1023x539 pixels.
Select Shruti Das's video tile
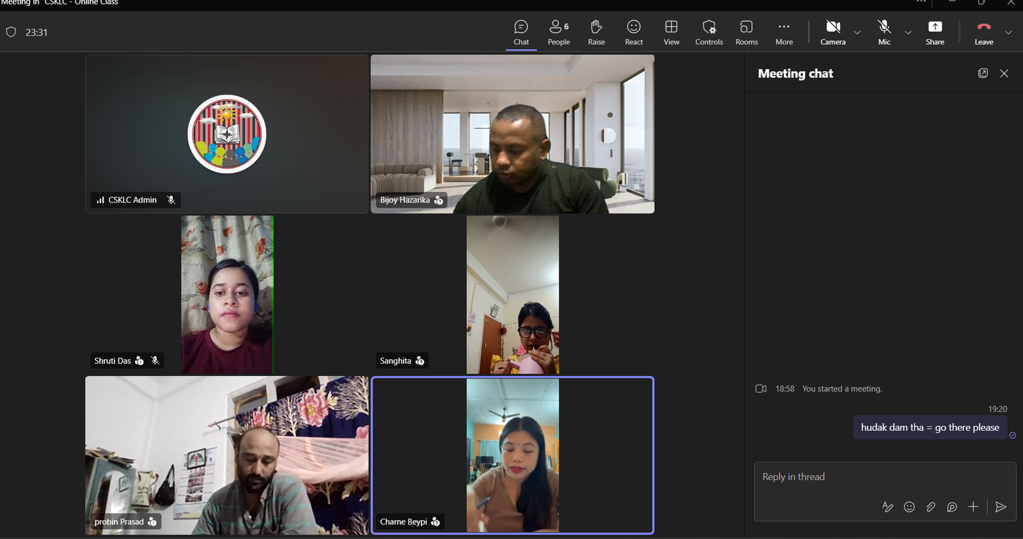(x=227, y=295)
